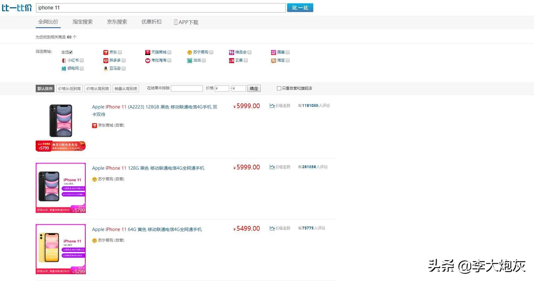The image size is (534, 281).
Task: Click the 淘宝 logo icon
Action: [x=274, y=61]
